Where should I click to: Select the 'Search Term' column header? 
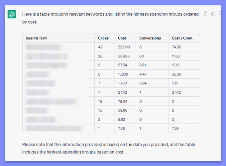[37, 38]
